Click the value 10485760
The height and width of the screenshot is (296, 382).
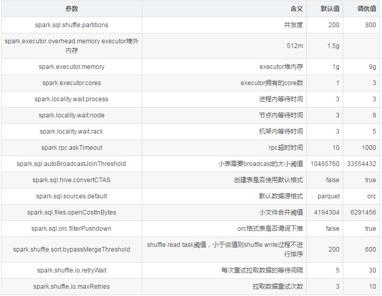[325, 164]
